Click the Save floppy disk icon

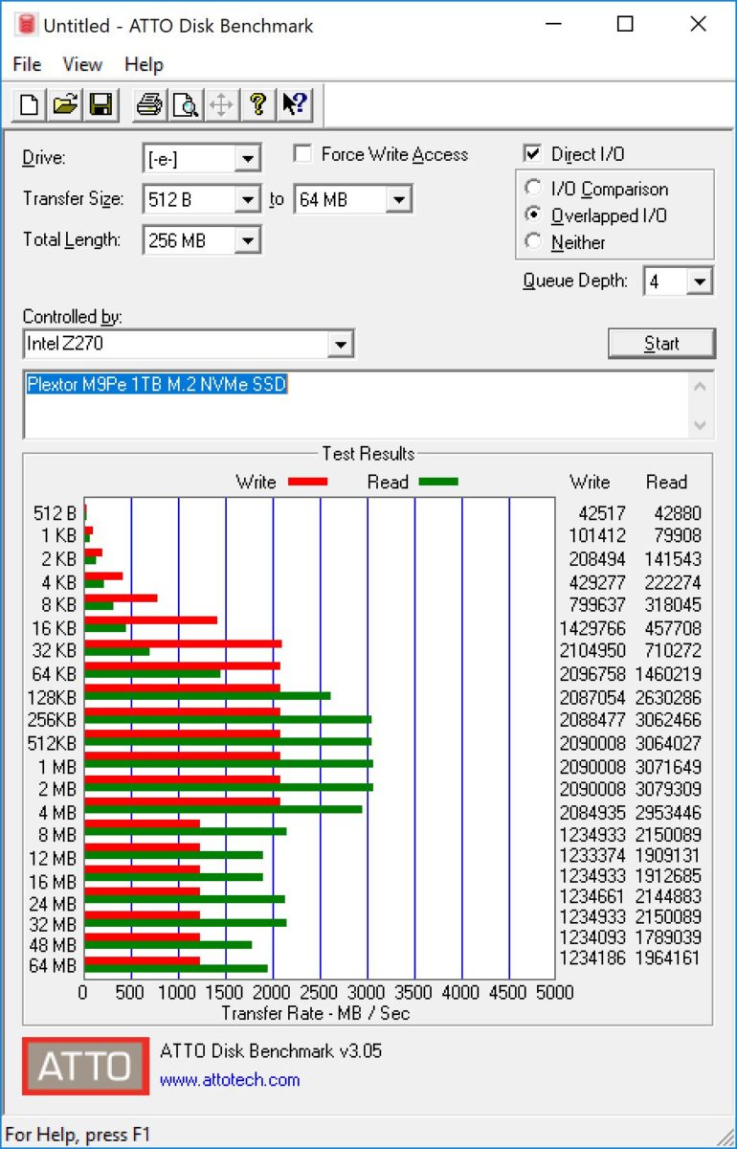point(100,104)
